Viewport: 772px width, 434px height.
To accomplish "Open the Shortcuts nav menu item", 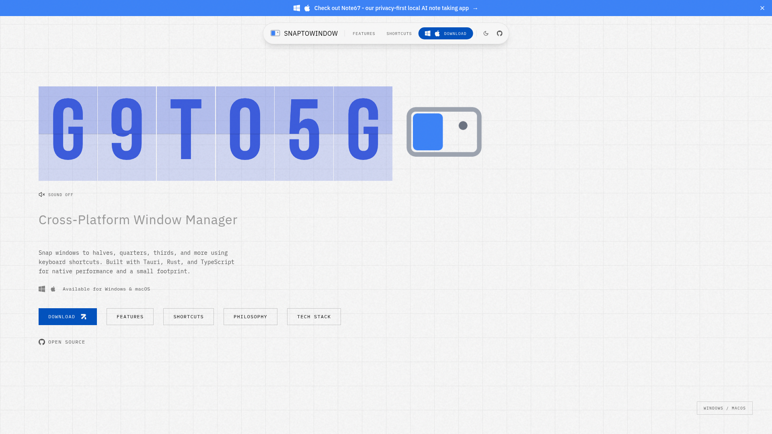I will pyautogui.click(x=399, y=34).
